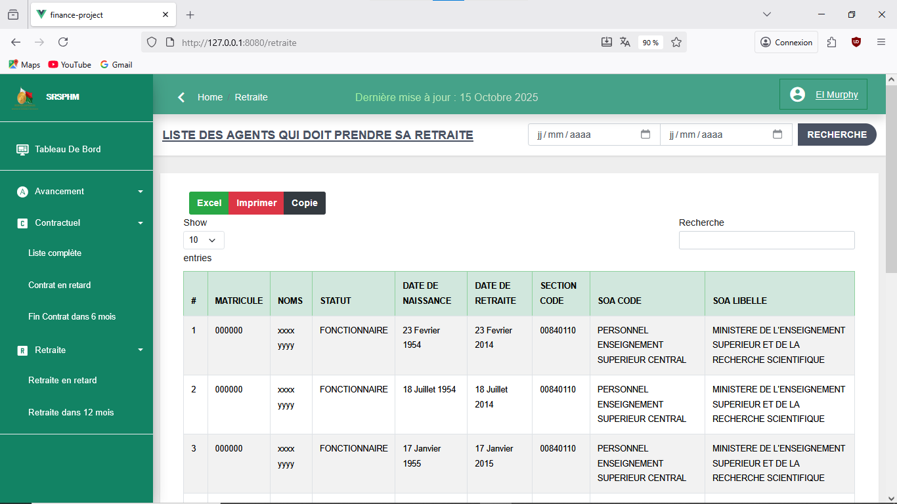
Task: Open the extensions puzzle icon
Action: point(832,42)
